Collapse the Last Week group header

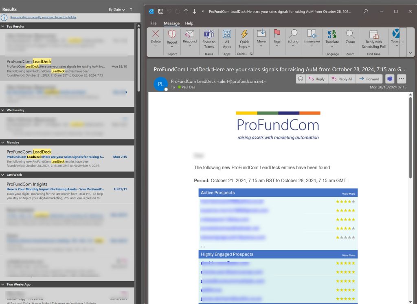pyautogui.click(x=3, y=175)
